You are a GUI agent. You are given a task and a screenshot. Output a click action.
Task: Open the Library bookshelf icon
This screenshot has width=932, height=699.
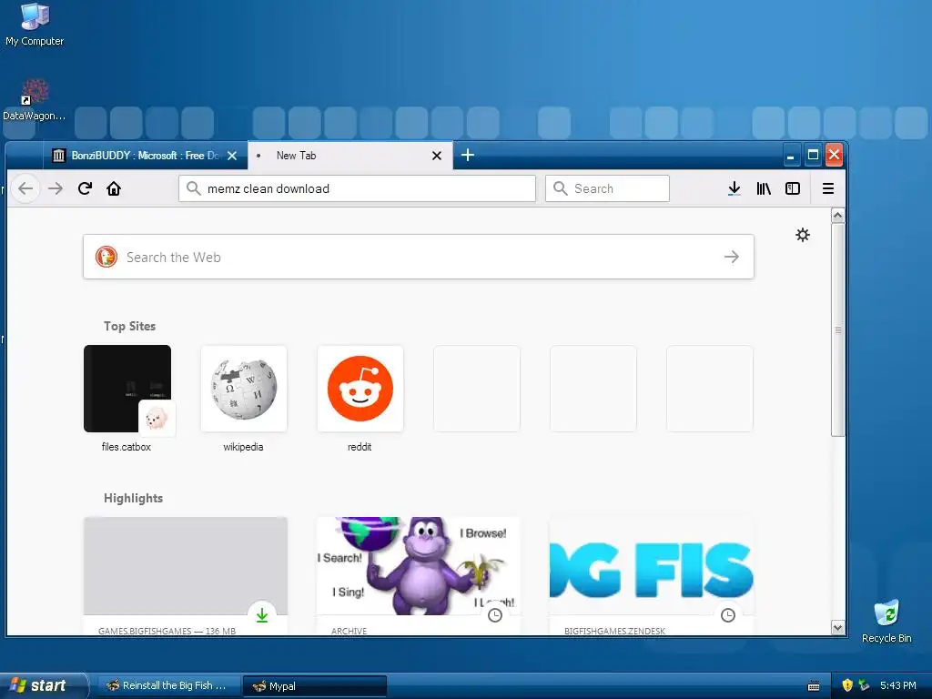click(764, 188)
